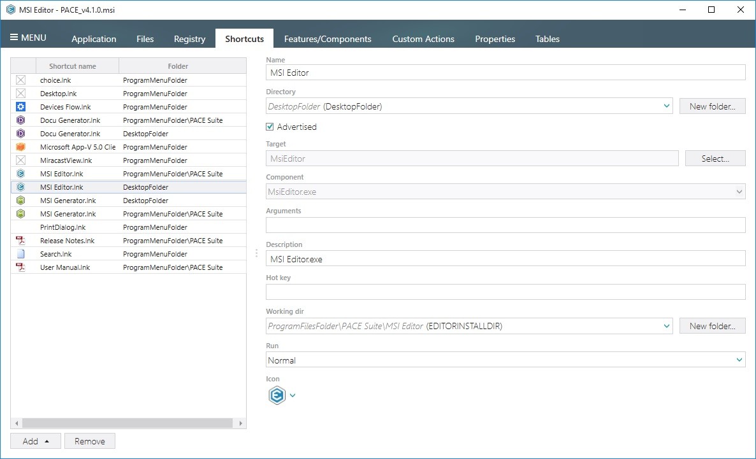Click the Release Notes.lnk PDF icon

tap(21, 241)
